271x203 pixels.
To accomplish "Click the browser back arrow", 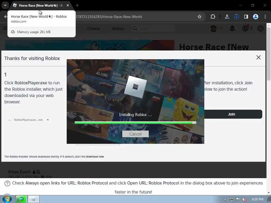I will click(6, 17).
